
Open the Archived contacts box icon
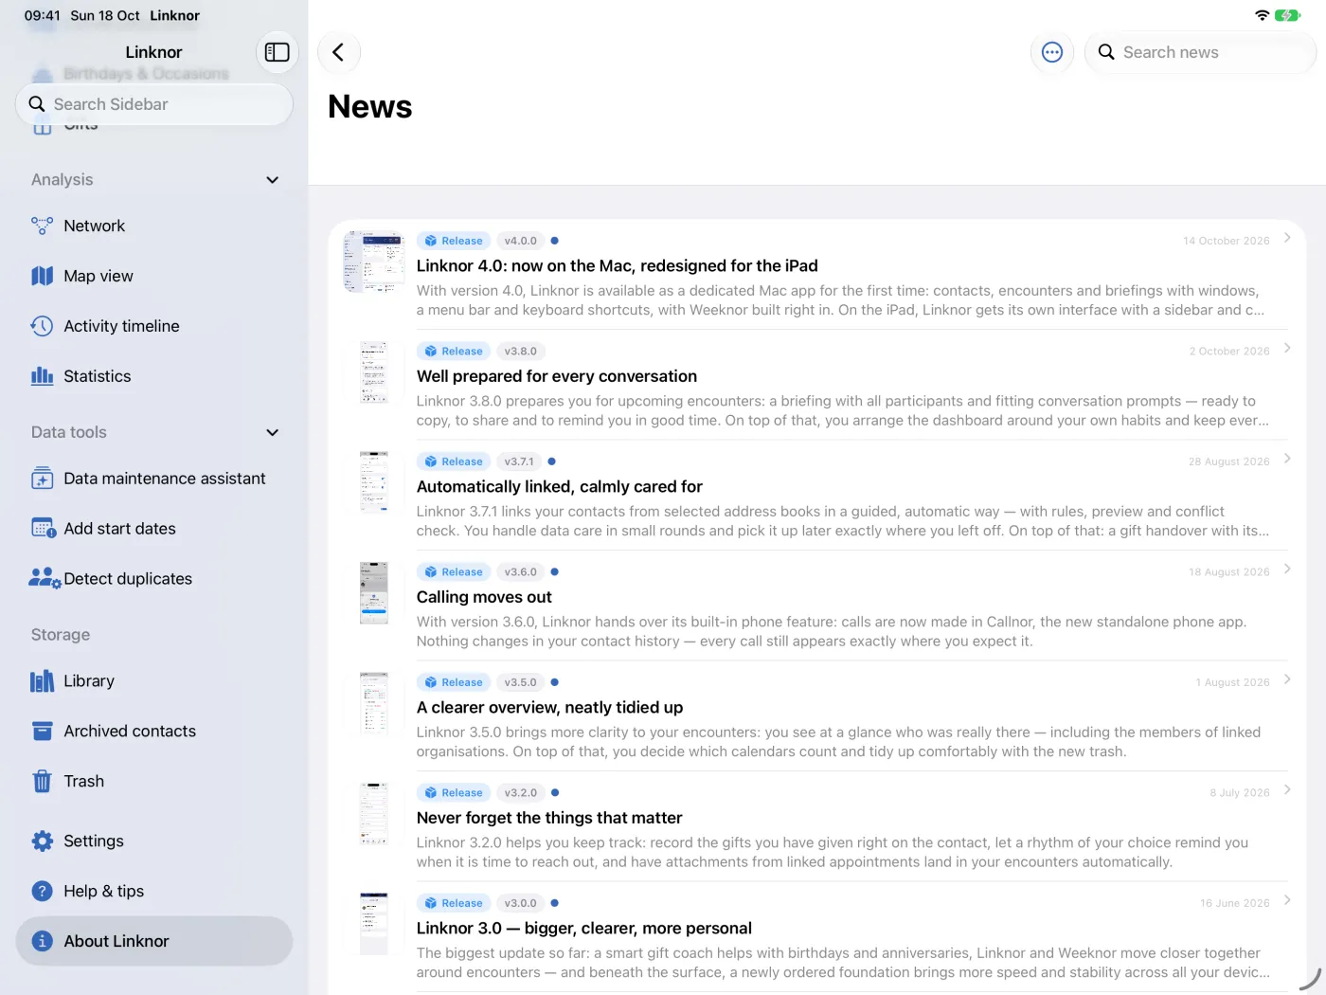(43, 732)
